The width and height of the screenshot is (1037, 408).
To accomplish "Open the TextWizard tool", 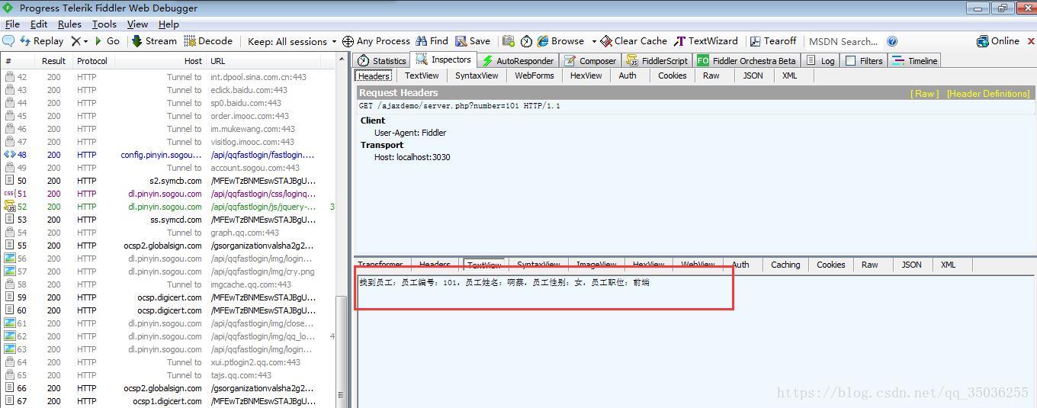I will coord(706,41).
